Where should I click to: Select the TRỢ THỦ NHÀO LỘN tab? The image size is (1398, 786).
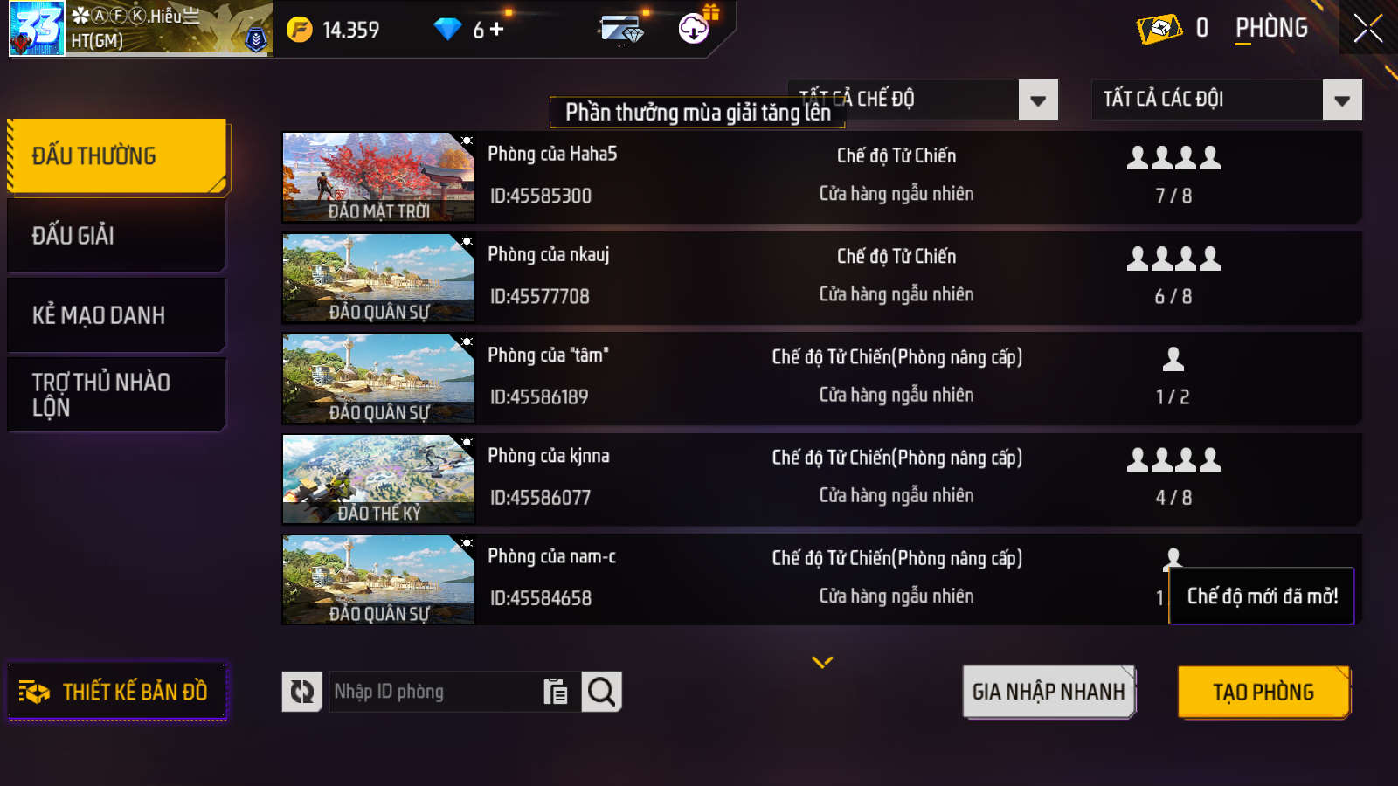[117, 395]
